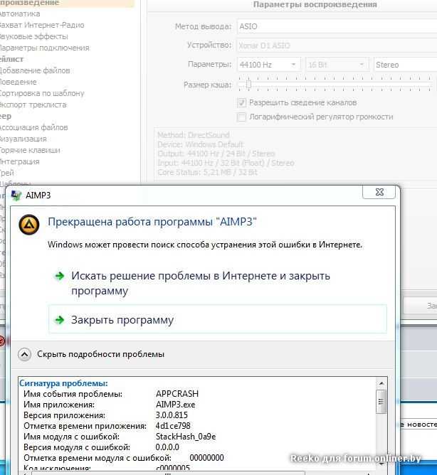The image size is (437, 475).
Task: Open the "Устройство" Xonar D1 ASIO dropdown
Action: coord(337,46)
